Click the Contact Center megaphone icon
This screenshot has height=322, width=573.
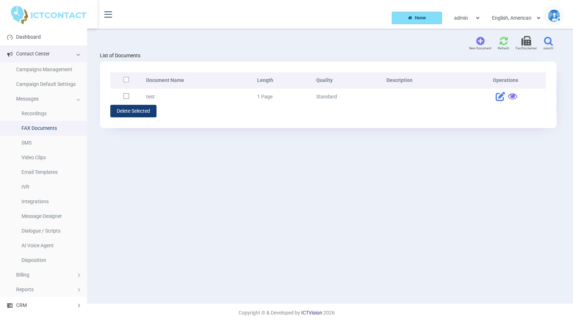point(10,54)
